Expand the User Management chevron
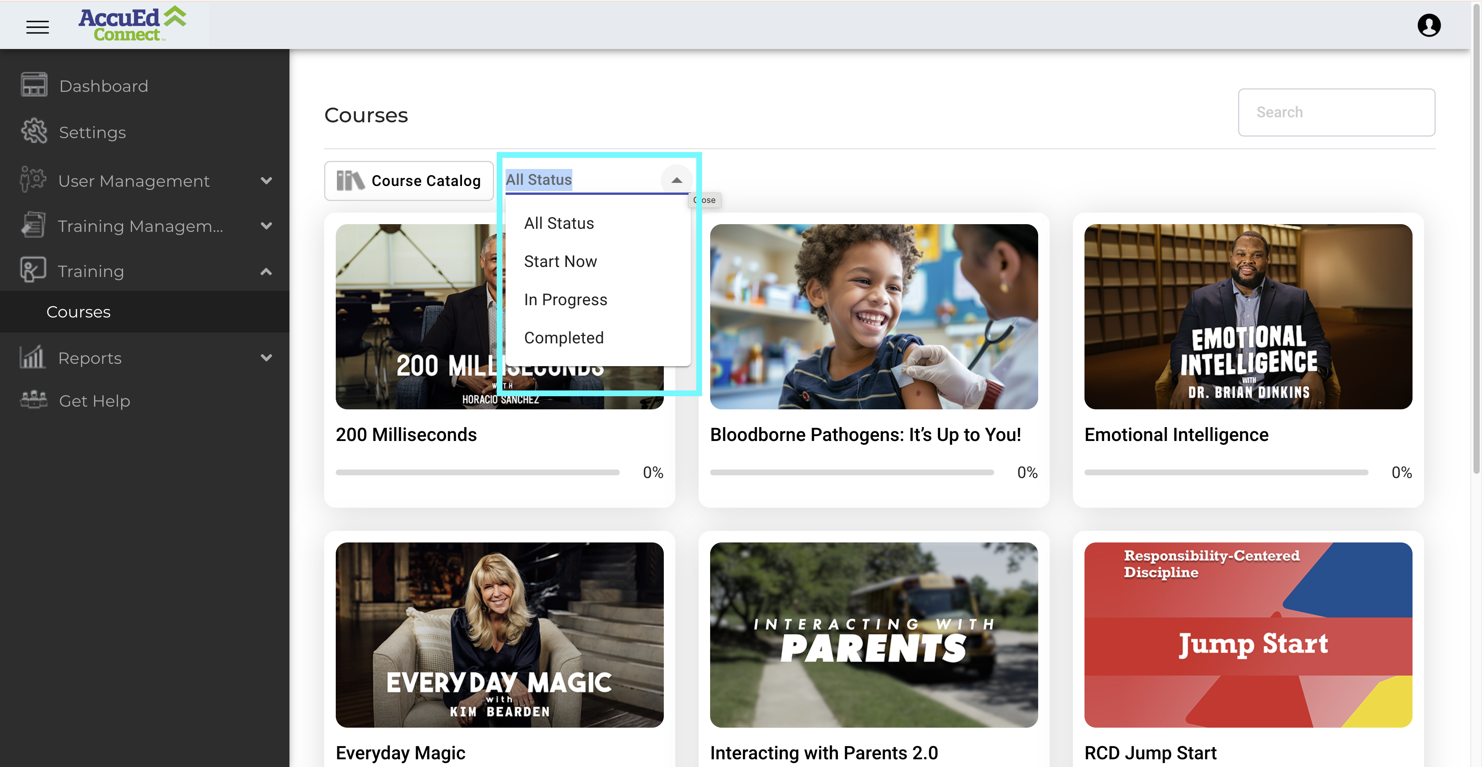This screenshot has width=1482, height=767. click(266, 181)
